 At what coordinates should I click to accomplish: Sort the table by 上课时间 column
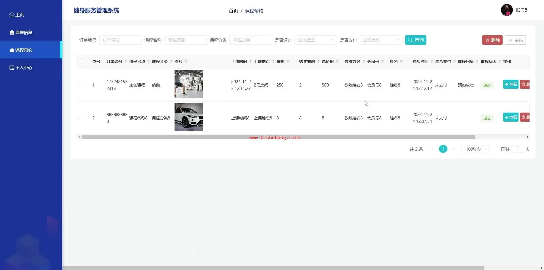pyautogui.click(x=250, y=62)
